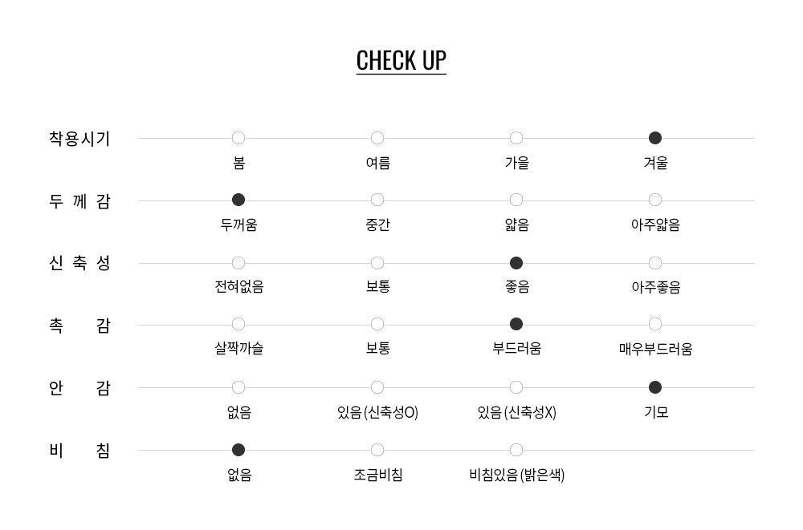Choose the 살짝까슬 texture circle

[238, 324]
